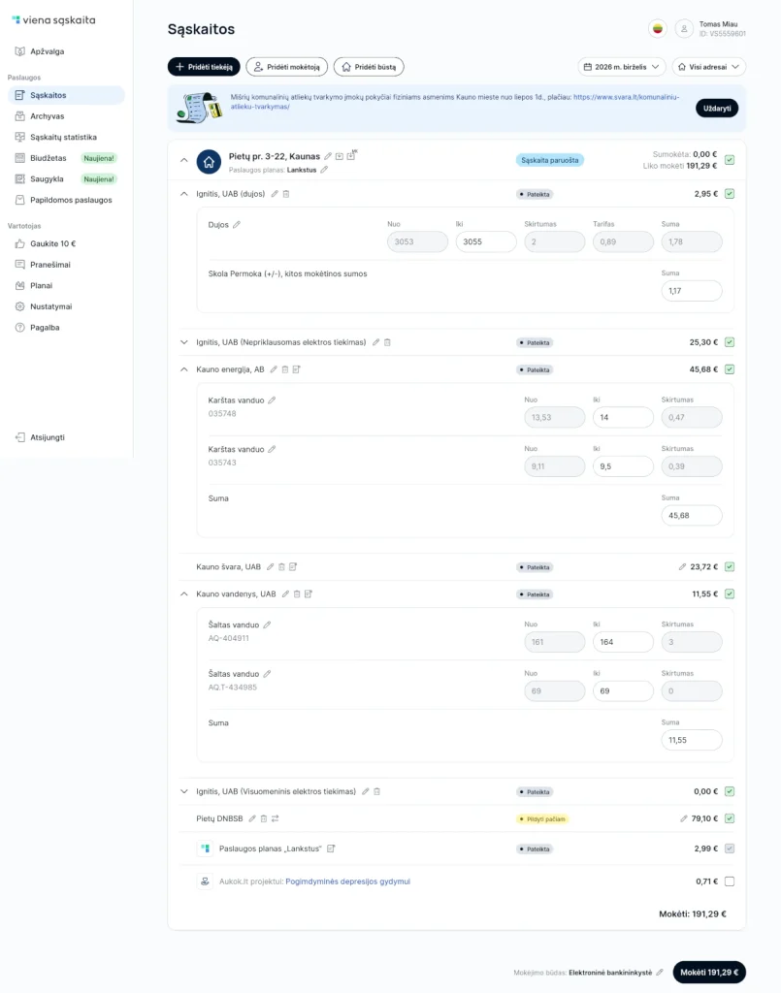The width and height of the screenshot is (781, 993).
Task: Click Pietų DNBSB swap arrows icon
Action: pos(275,818)
